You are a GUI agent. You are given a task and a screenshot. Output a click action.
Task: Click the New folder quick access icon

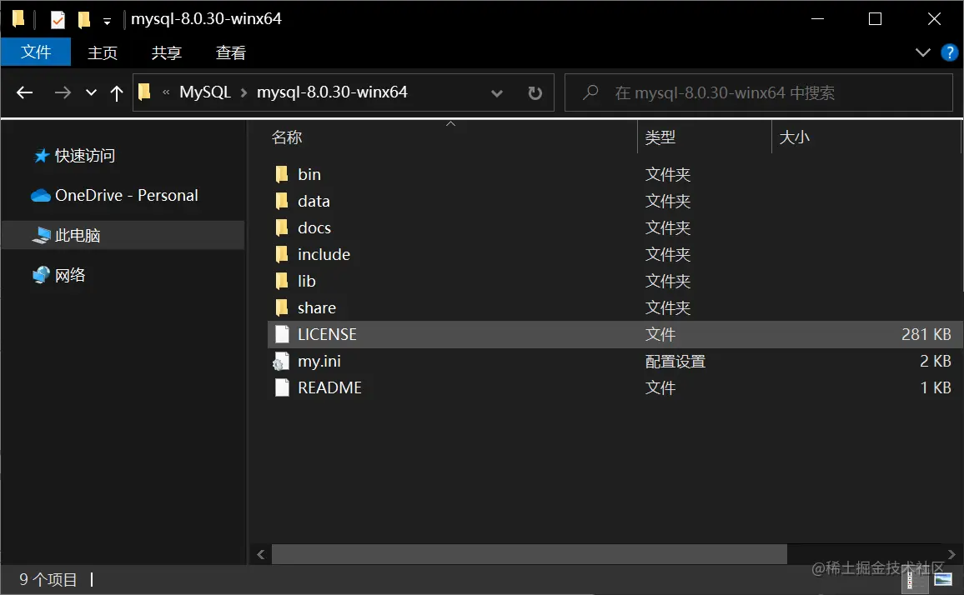pos(84,20)
